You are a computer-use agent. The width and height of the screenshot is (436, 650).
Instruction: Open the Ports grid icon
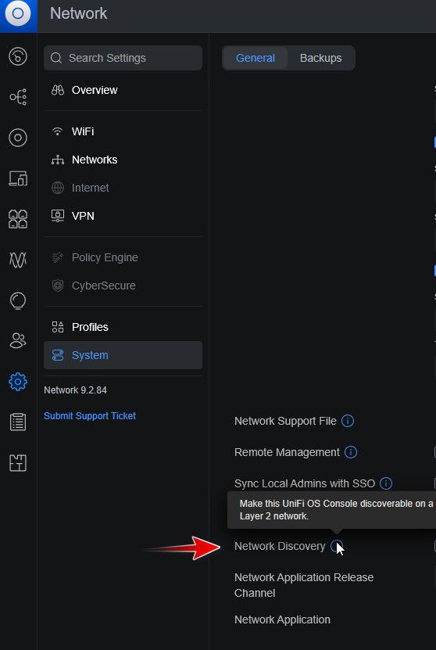18,219
